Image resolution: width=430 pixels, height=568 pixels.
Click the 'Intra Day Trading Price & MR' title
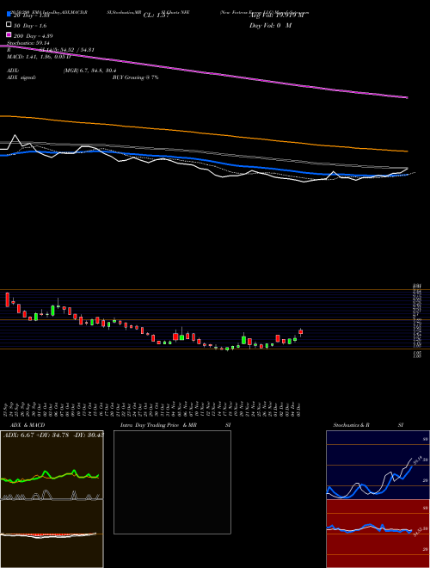(x=158, y=425)
